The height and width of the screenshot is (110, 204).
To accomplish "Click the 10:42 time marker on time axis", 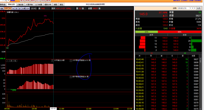I will [x=53, y=109].
